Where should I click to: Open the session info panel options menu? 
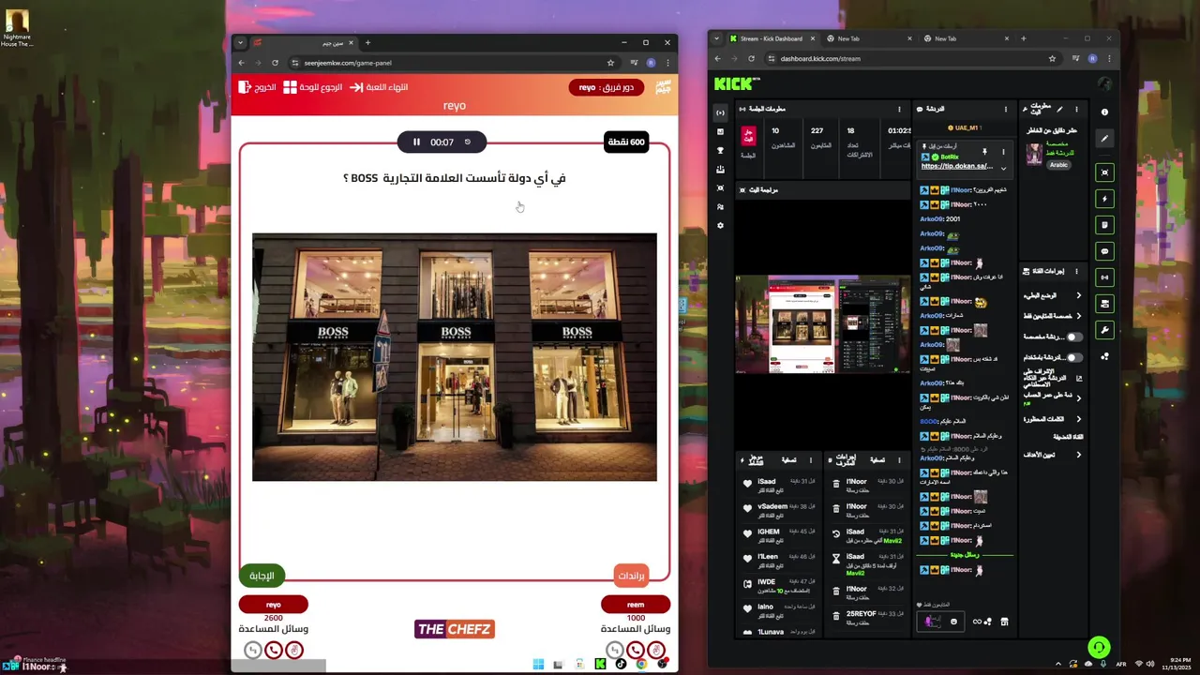(899, 109)
